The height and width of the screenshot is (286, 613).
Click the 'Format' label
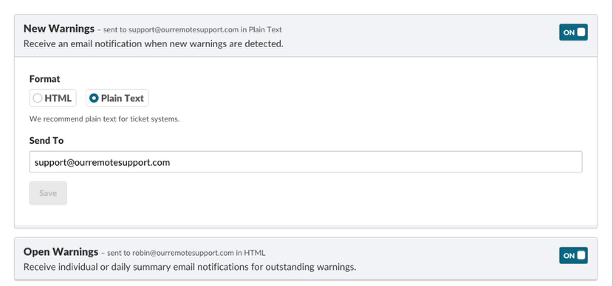(44, 79)
